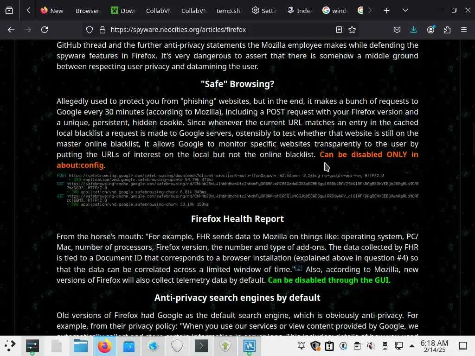Click the "Safe" Browsing? heading
Image resolution: width=475 pixels, height=356 pixels.
tap(237, 84)
